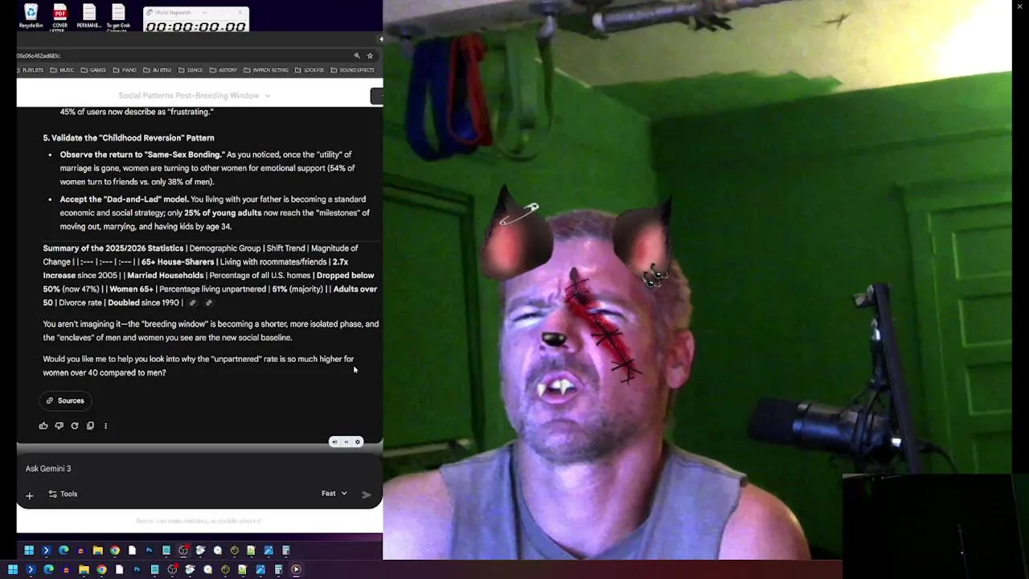Viewport: 1029px width, 579px height.
Task: Click the 'Social Patterns Post-Breeding Window' title
Action: click(x=188, y=96)
